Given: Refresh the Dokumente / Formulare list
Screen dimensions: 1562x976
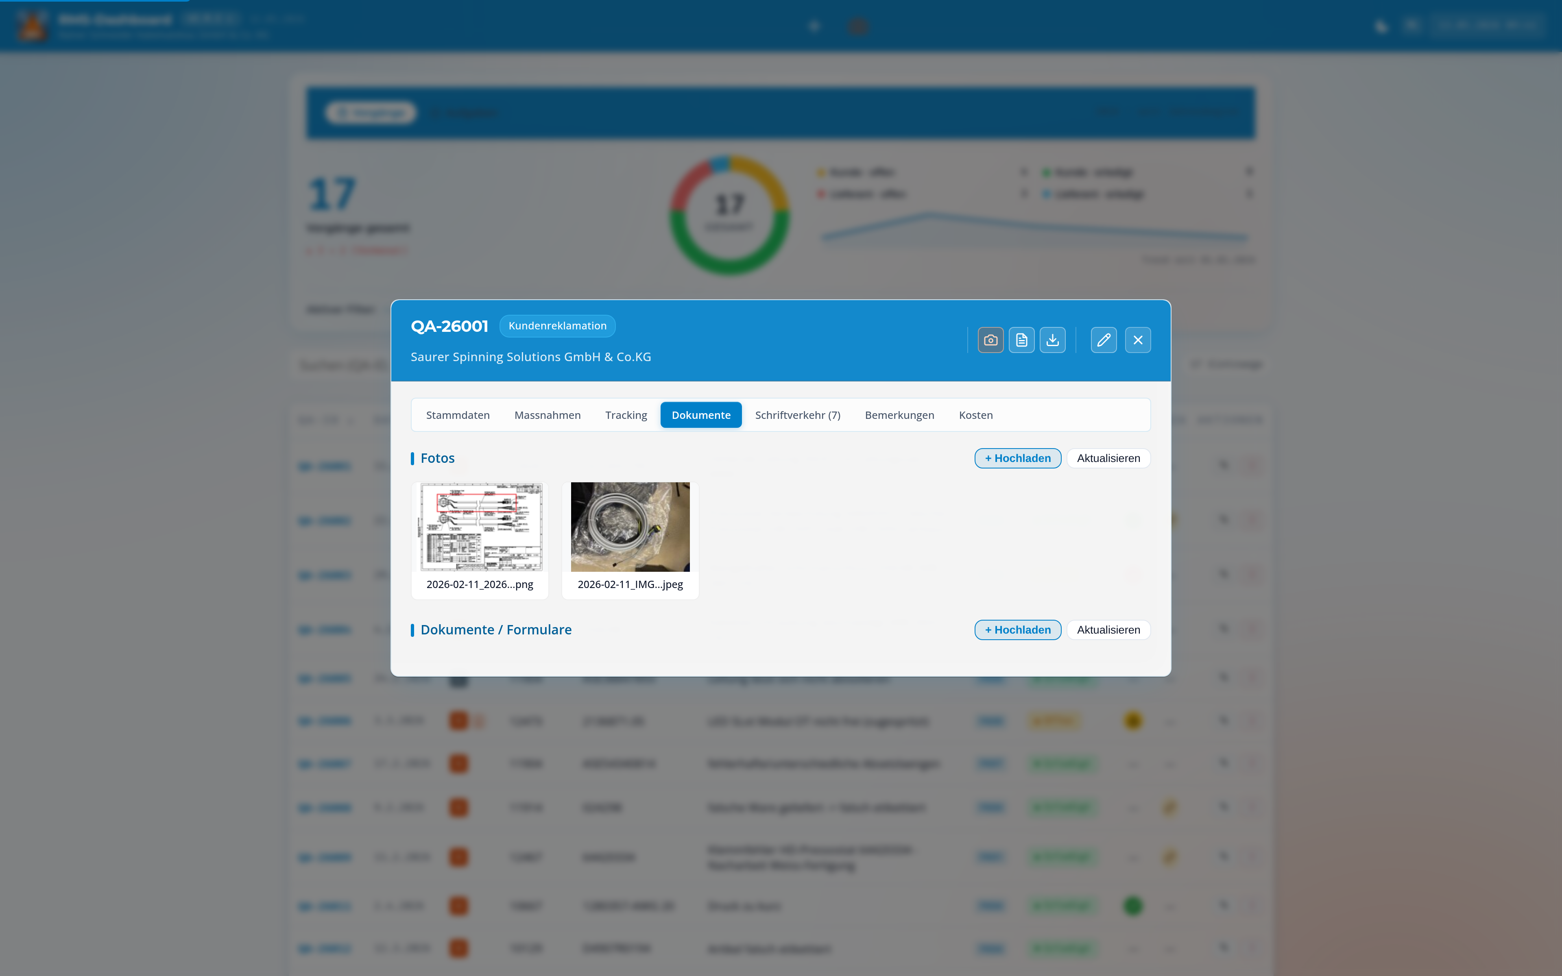Looking at the screenshot, I should (1108, 630).
